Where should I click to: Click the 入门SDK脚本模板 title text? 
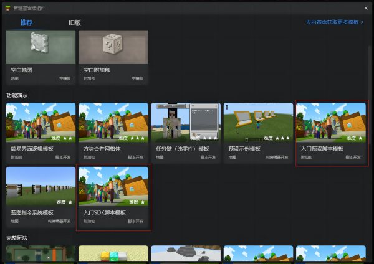105,212
